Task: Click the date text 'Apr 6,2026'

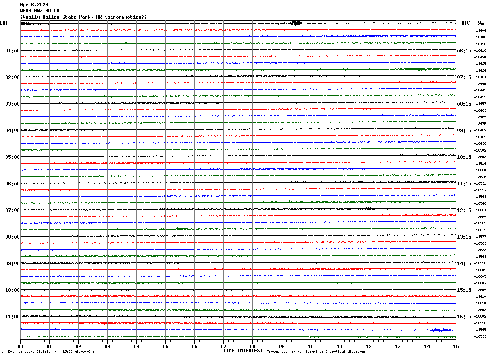Action: coord(34,5)
